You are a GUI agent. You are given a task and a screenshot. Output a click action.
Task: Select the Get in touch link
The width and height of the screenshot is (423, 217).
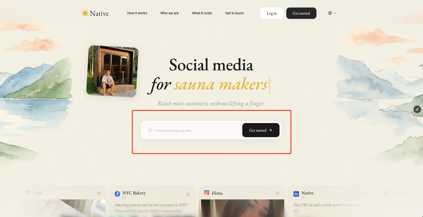coord(234,13)
